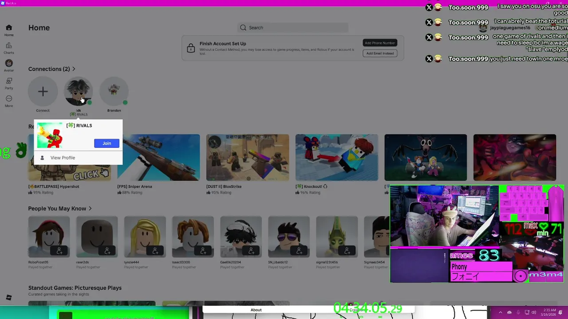
Task: Open RoboFrost05's avatar card
Action: [x=49, y=237]
